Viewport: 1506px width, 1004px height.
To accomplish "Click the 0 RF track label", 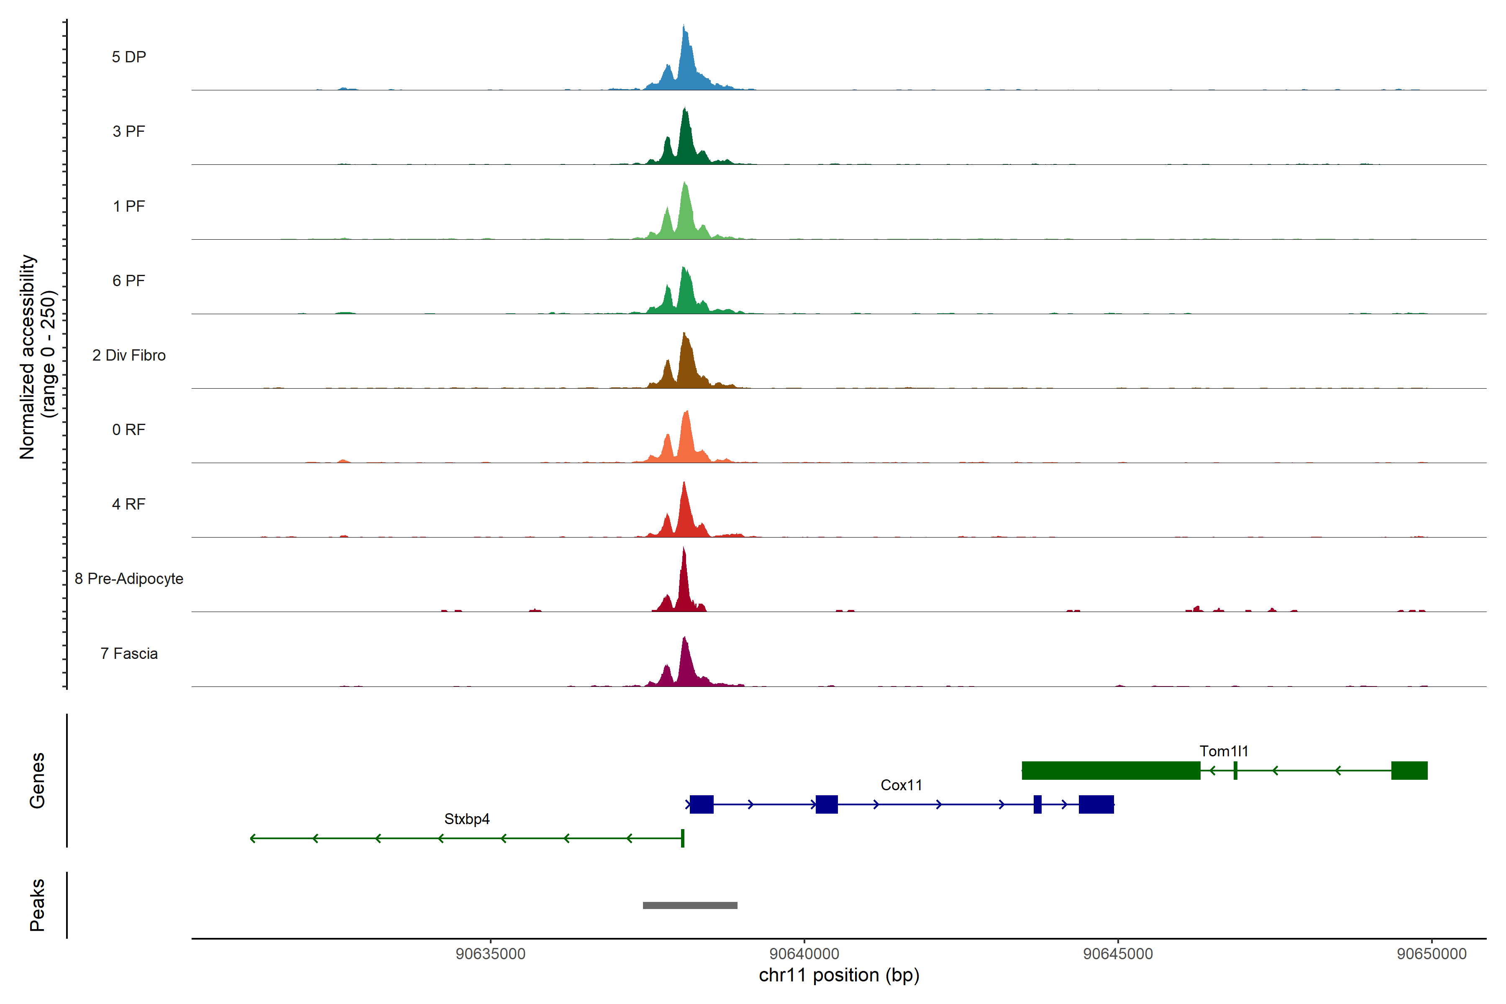I will [x=129, y=430].
